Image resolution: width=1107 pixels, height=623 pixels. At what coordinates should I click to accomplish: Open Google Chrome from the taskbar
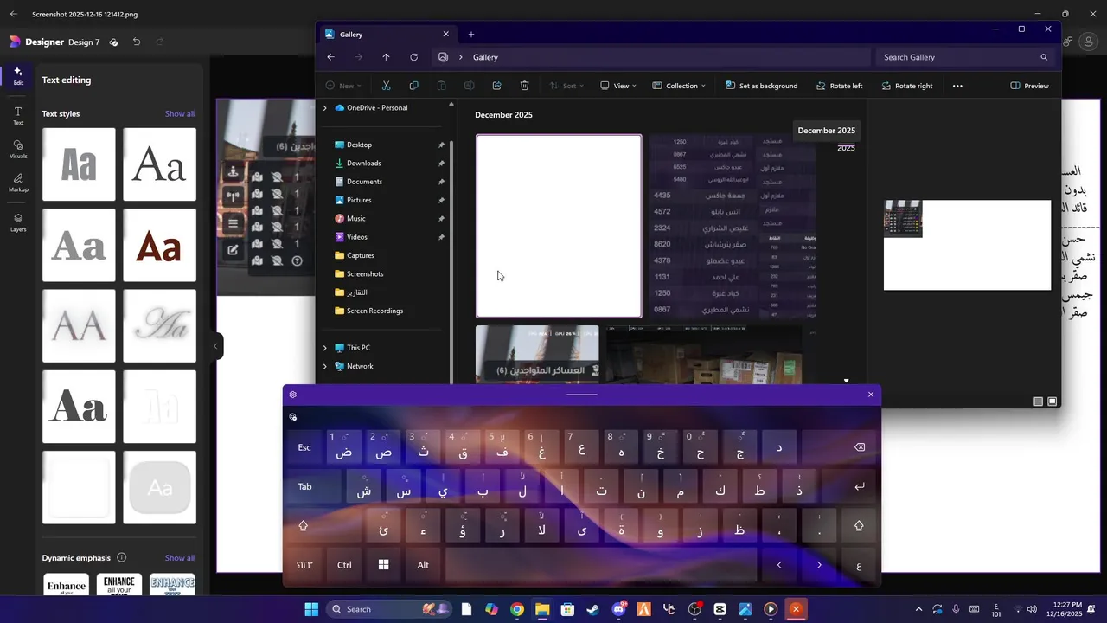click(x=516, y=609)
